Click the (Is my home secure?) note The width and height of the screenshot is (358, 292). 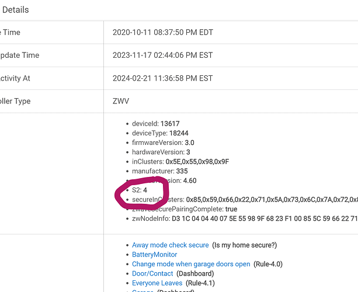pos(245,245)
